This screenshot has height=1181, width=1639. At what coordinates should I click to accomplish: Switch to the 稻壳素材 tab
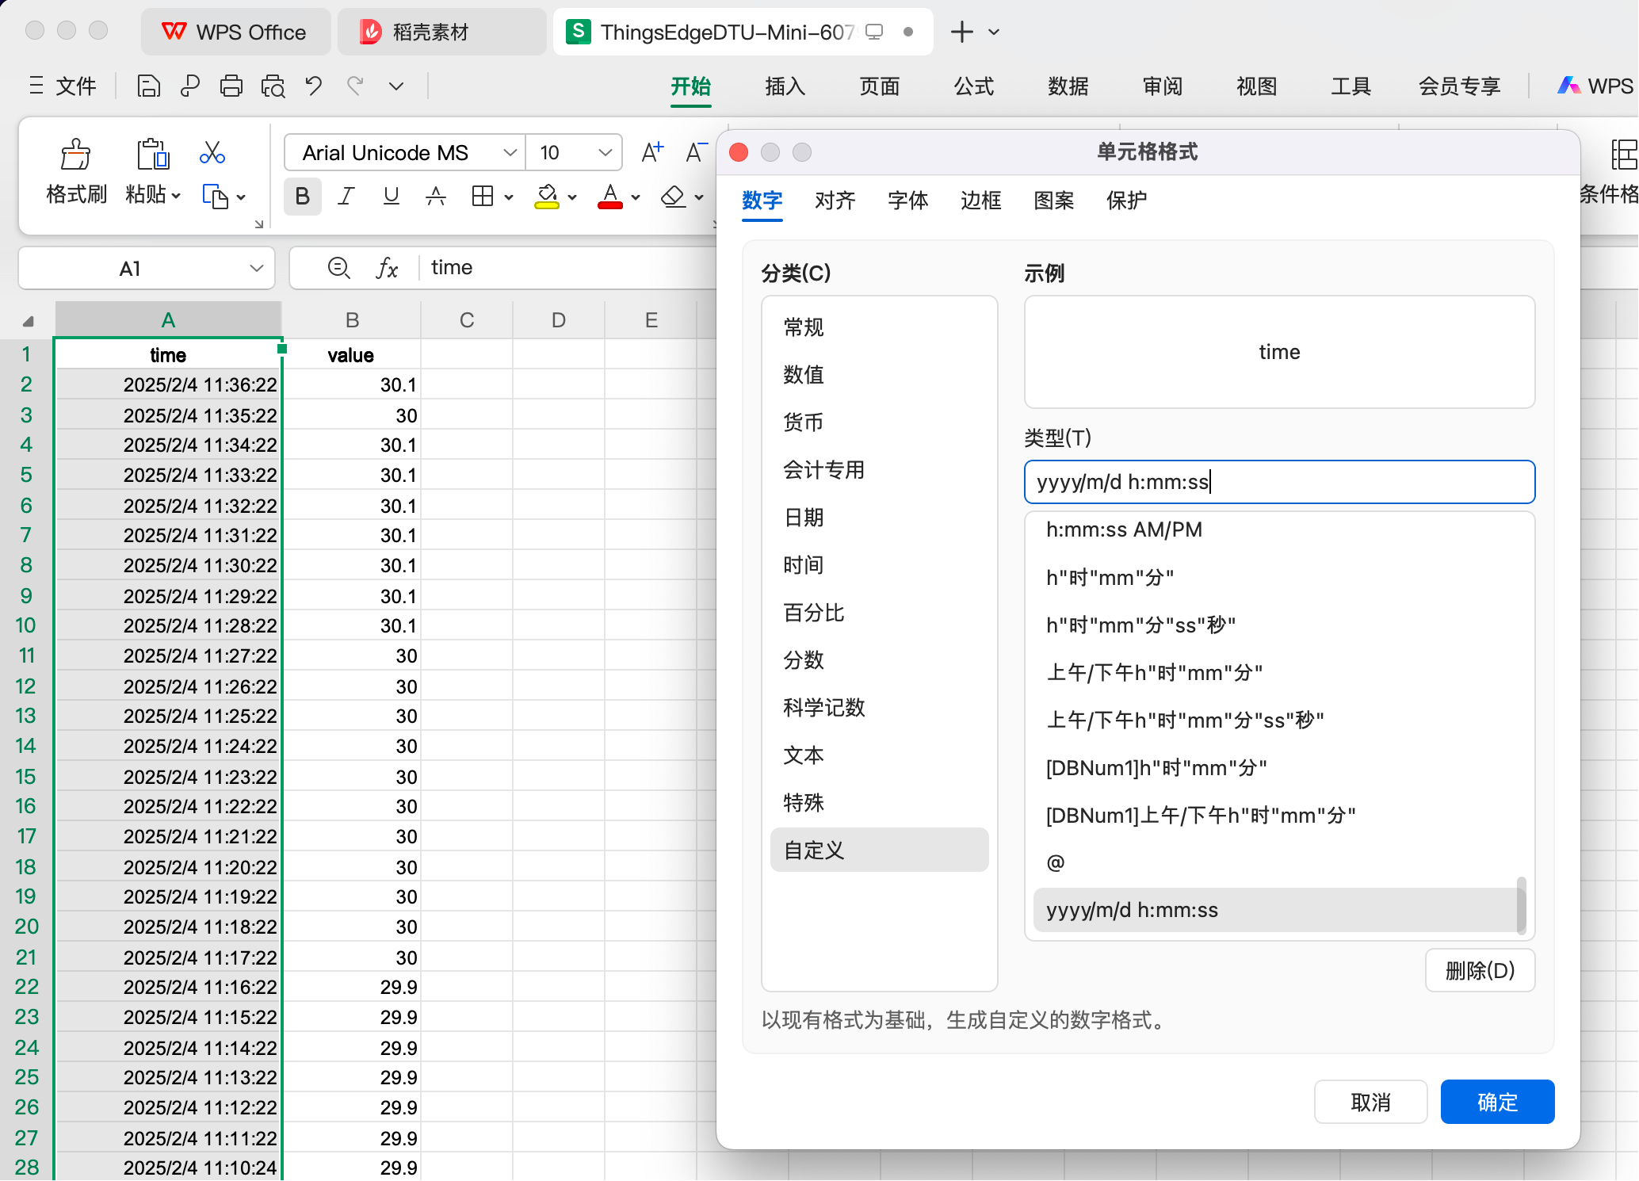(x=441, y=32)
